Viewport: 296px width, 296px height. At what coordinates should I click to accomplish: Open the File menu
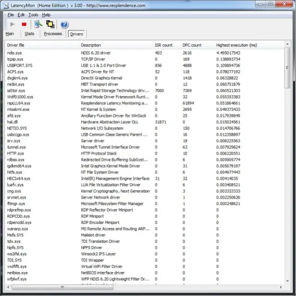point(11,15)
